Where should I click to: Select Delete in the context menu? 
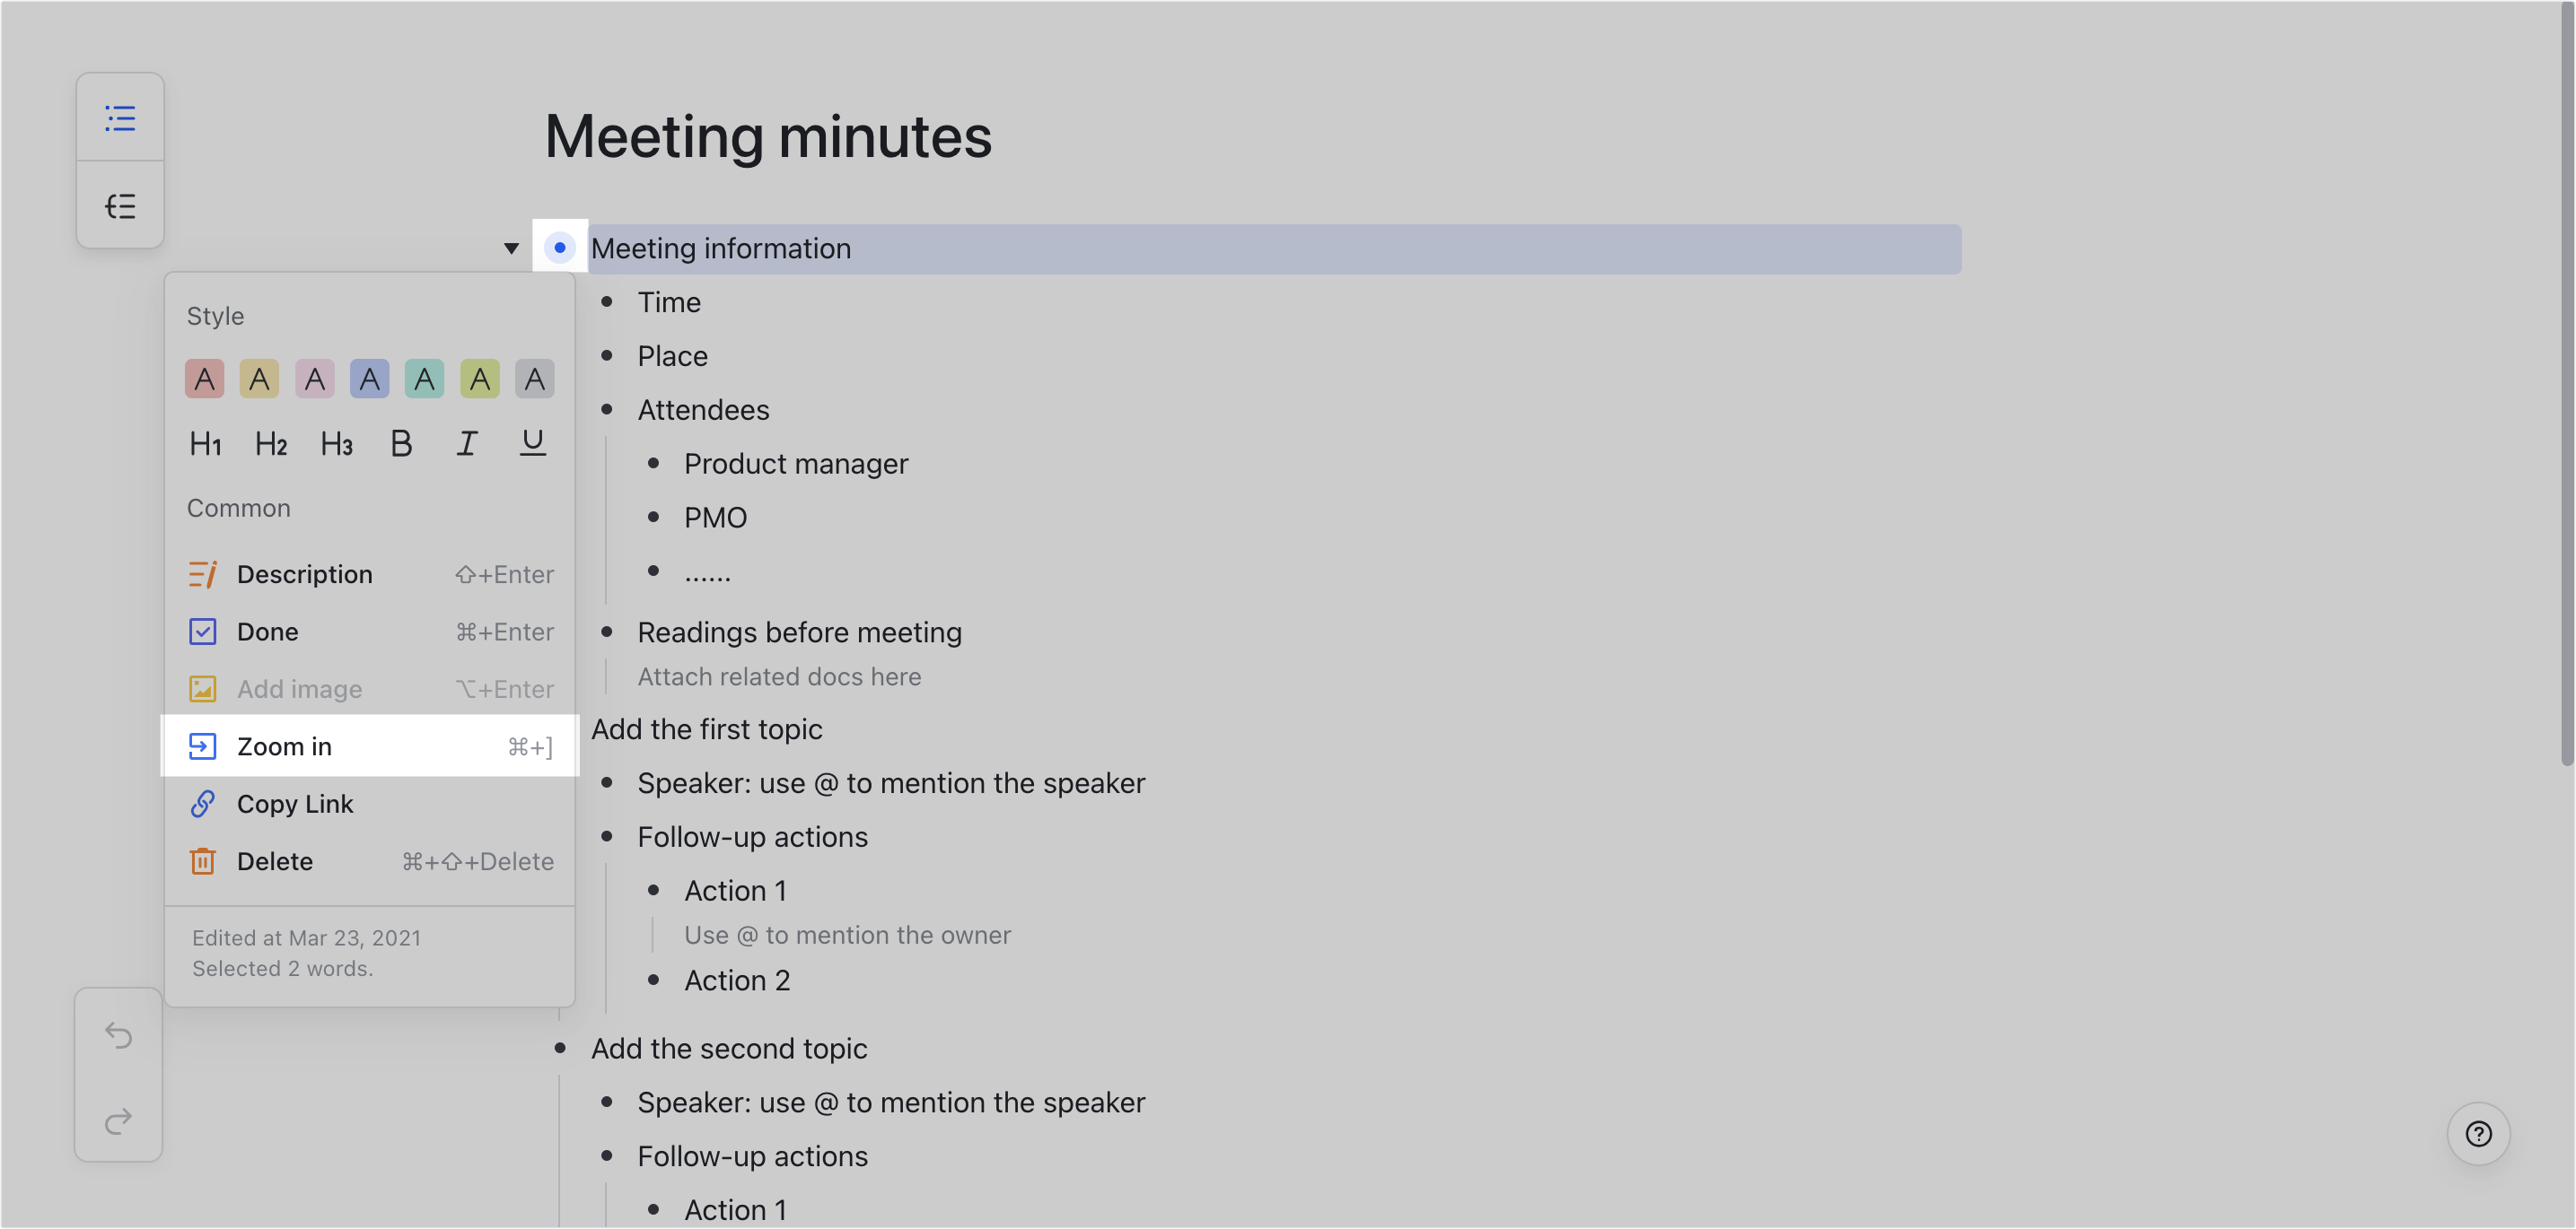[274, 860]
